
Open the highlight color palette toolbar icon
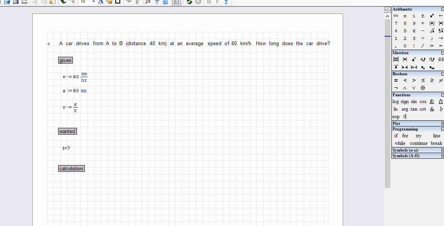[x=108, y=2]
